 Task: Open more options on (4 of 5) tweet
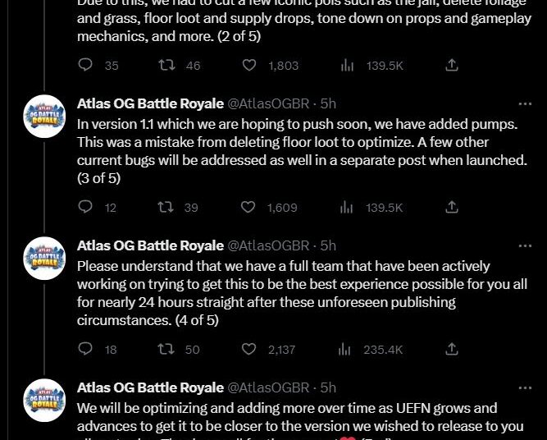click(525, 245)
